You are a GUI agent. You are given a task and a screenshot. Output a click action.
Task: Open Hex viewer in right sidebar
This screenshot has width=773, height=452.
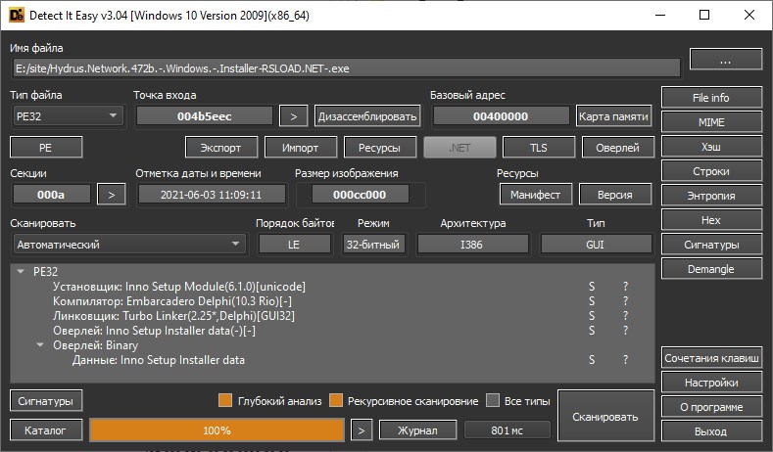pyautogui.click(x=711, y=219)
